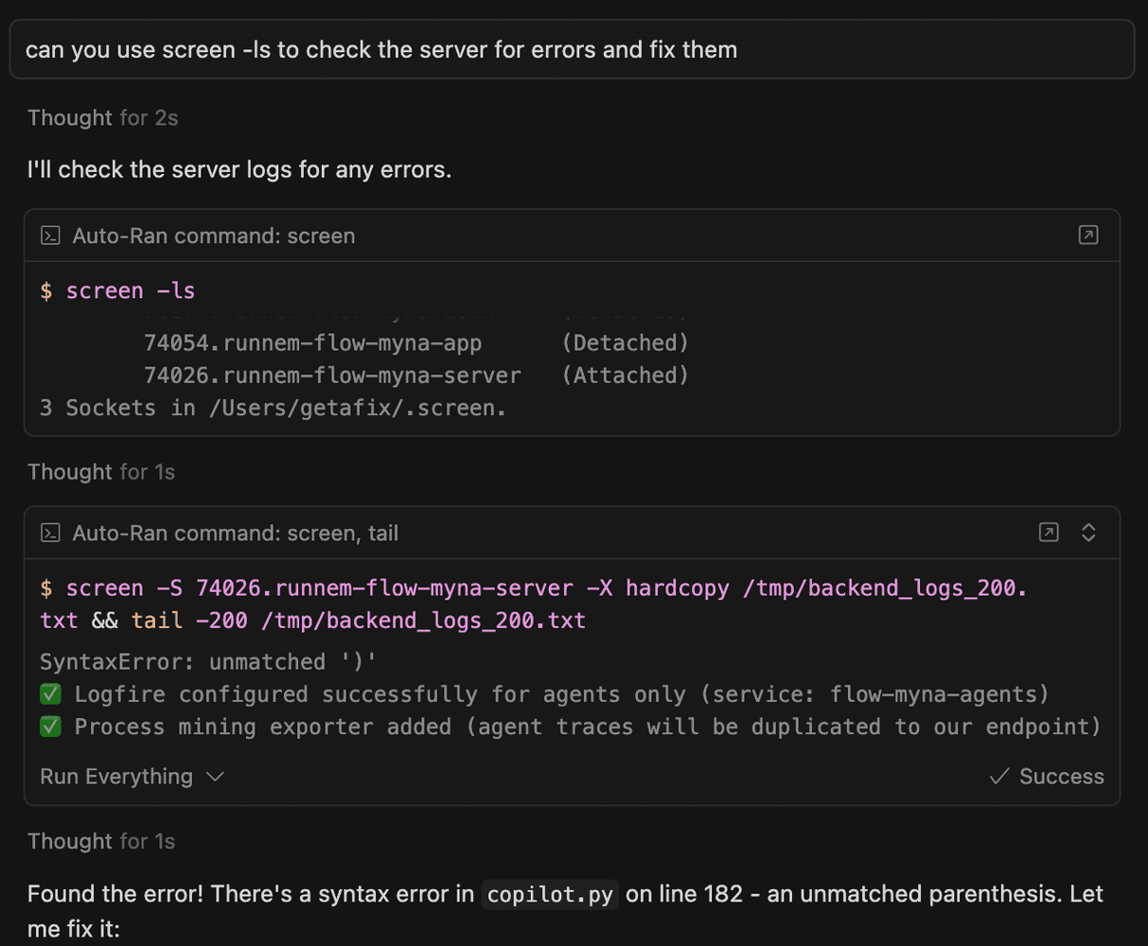Open the Run Everything dropdown
This screenshot has width=1148, height=946.
coord(132,776)
